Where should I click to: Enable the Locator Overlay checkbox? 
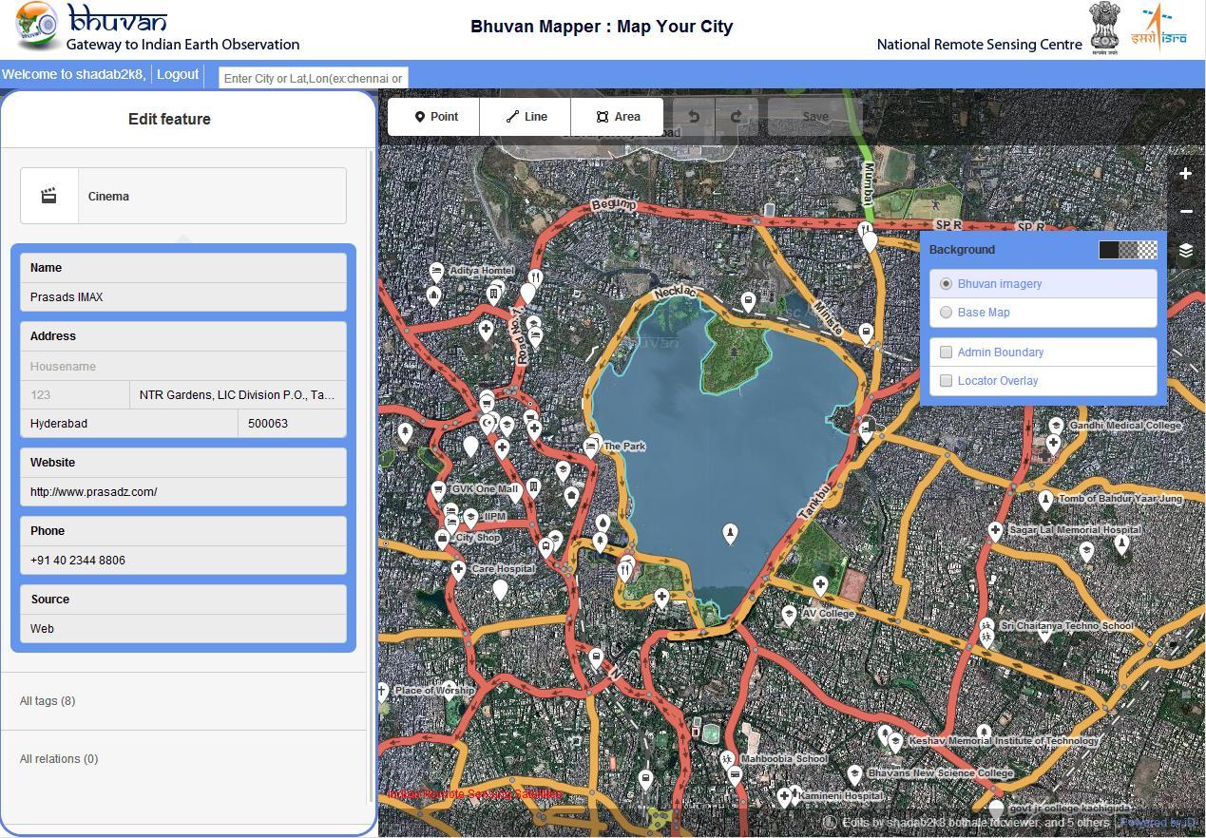point(946,381)
